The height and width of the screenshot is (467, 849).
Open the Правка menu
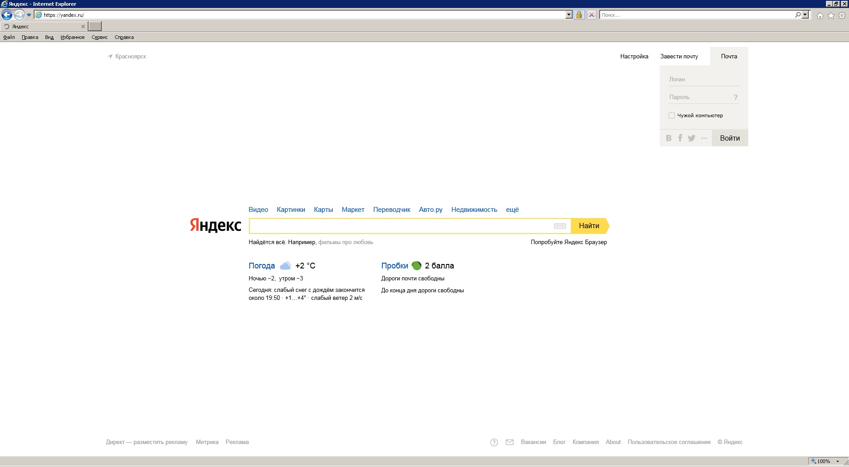30,38
